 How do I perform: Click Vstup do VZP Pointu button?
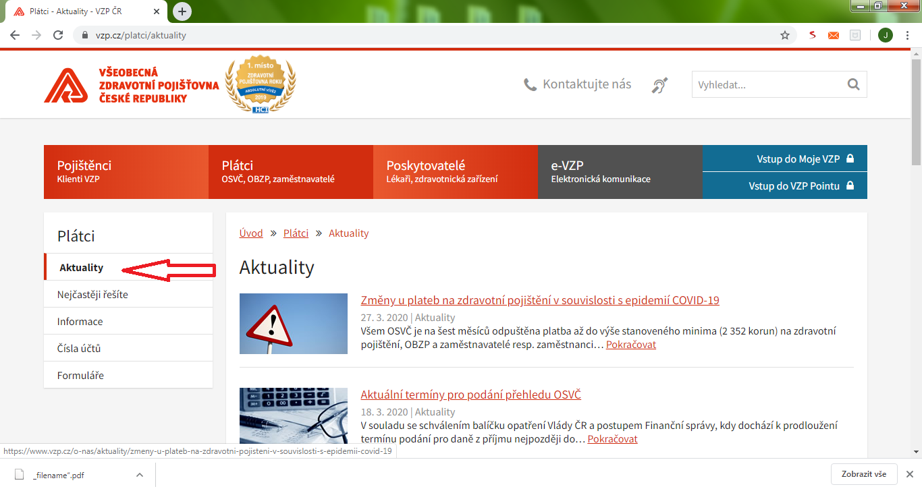pyautogui.click(x=785, y=185)
